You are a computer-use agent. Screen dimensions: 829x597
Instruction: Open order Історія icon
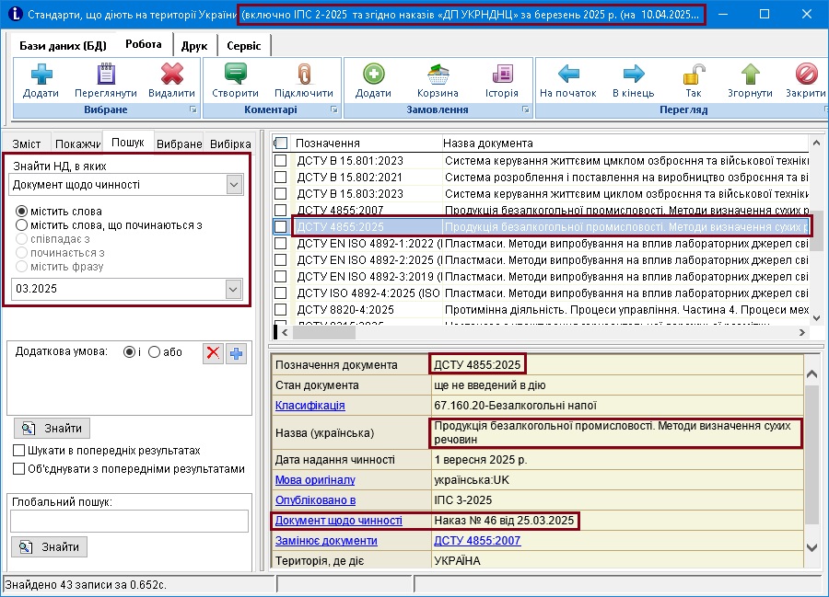(502, 75)
